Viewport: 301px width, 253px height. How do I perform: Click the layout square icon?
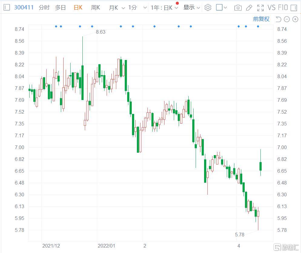click(x=219, y=8)
